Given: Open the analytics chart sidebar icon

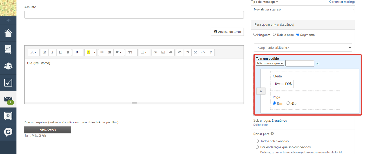Looking at the screenshot, I should tap(8, 50).
